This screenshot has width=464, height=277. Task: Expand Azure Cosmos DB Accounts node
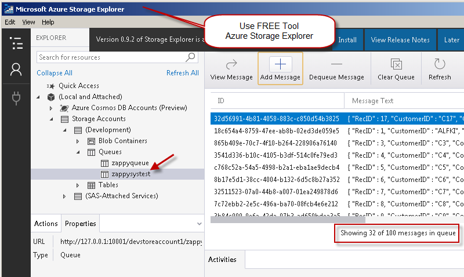coord(51,108)
